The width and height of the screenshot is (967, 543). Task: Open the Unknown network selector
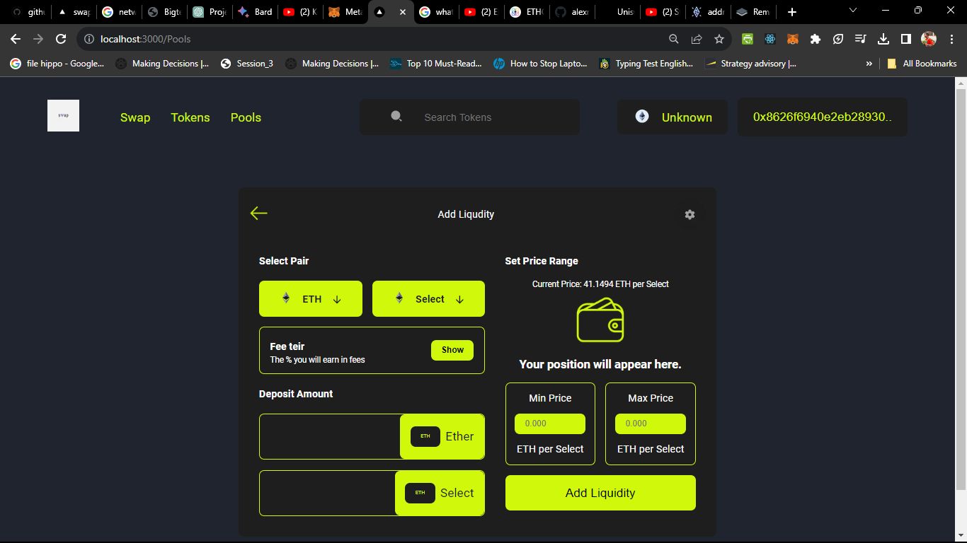pos(673,117)
